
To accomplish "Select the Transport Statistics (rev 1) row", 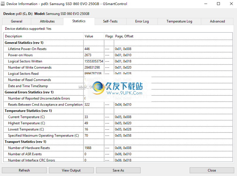I will (118, 142).
